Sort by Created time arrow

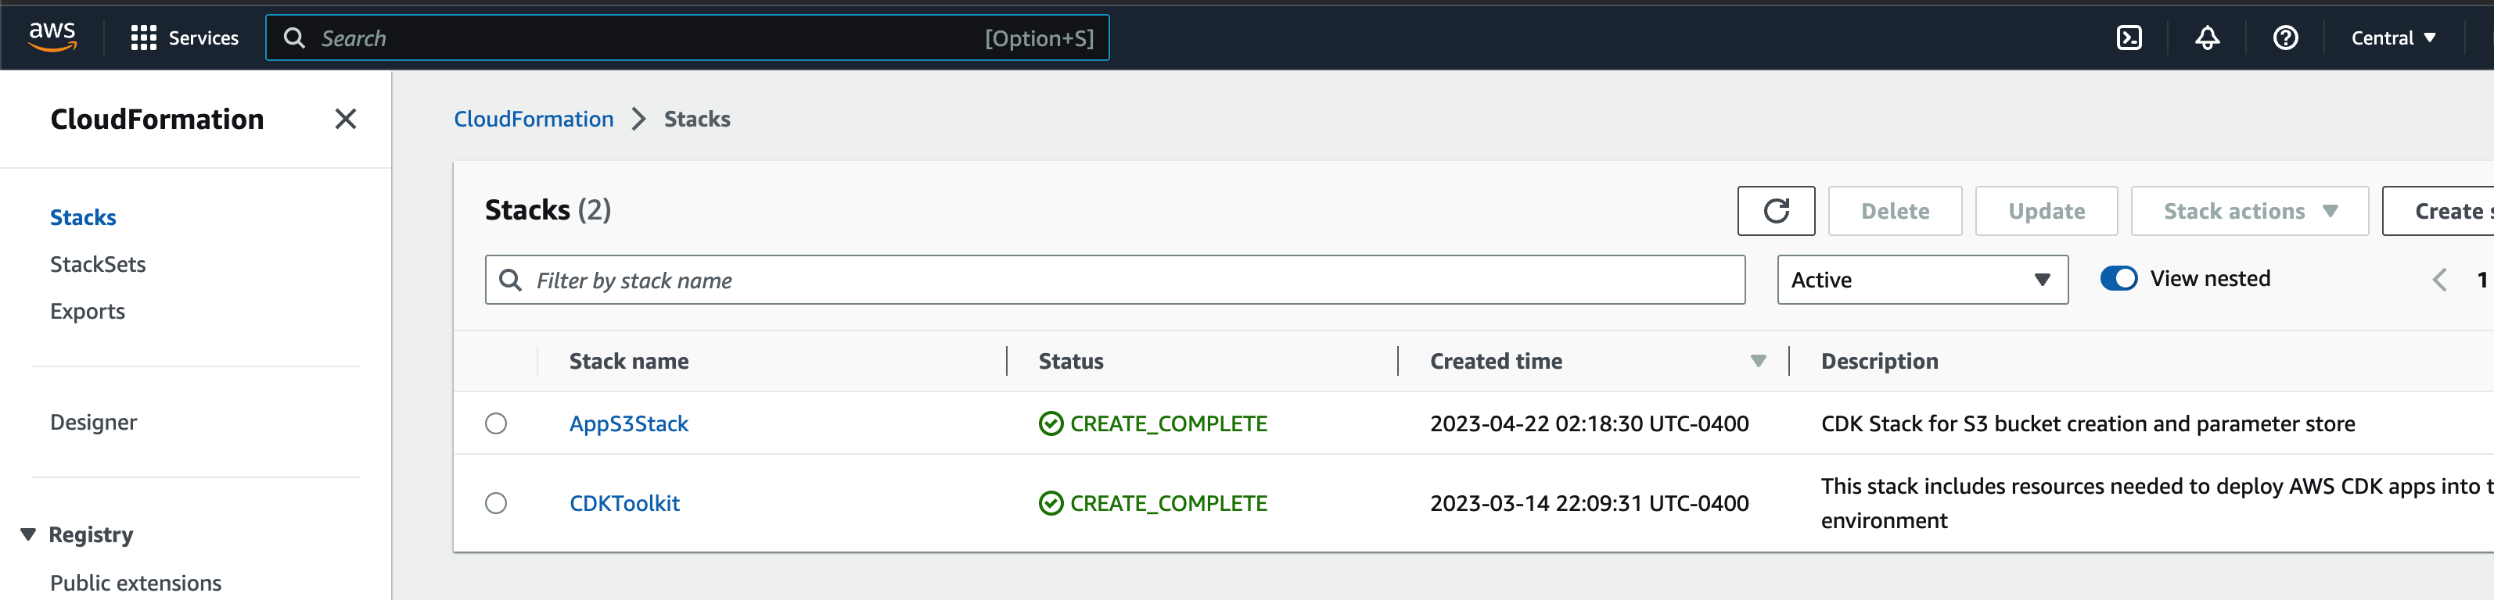click(1758, 362)
